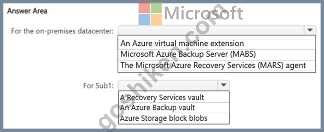Choose An Azure virtual machine extension
This screenshot has height=132, width=324.
click(x=217, y=43)
